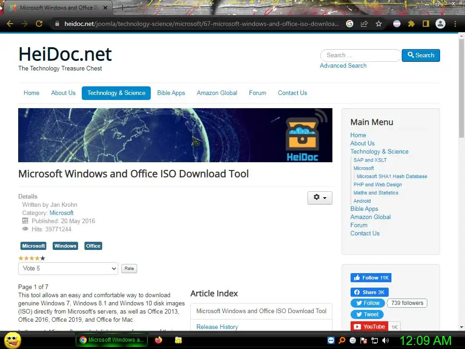Viewport: 465px width, 349px height.
Task: Click the flag tray icon with a red X
Action: click(x=364, y=340)
